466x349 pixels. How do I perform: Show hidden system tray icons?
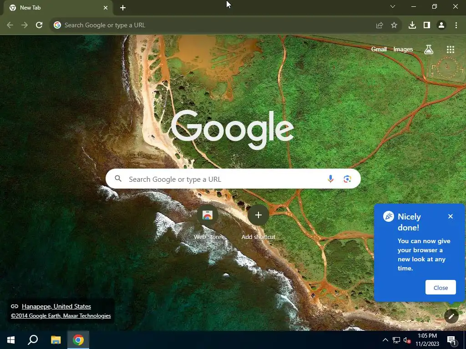point(385,340)
